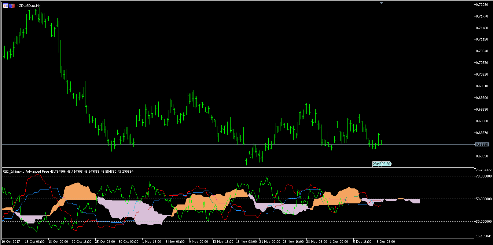Image resolution: width=493 pixels, height=245 pixels.
Task: Click the 23 Nov 16:00 time axis label
Action: pos(293,242)
